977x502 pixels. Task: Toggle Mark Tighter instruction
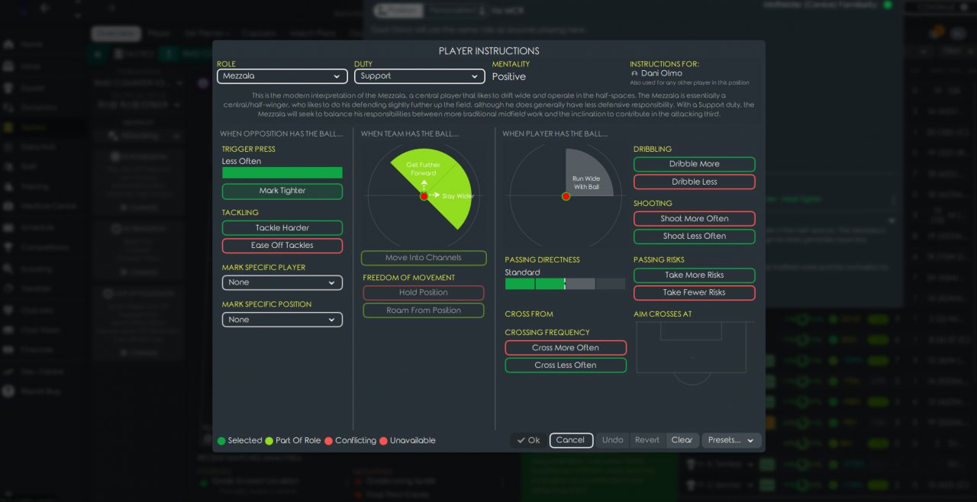pos(282,191)
